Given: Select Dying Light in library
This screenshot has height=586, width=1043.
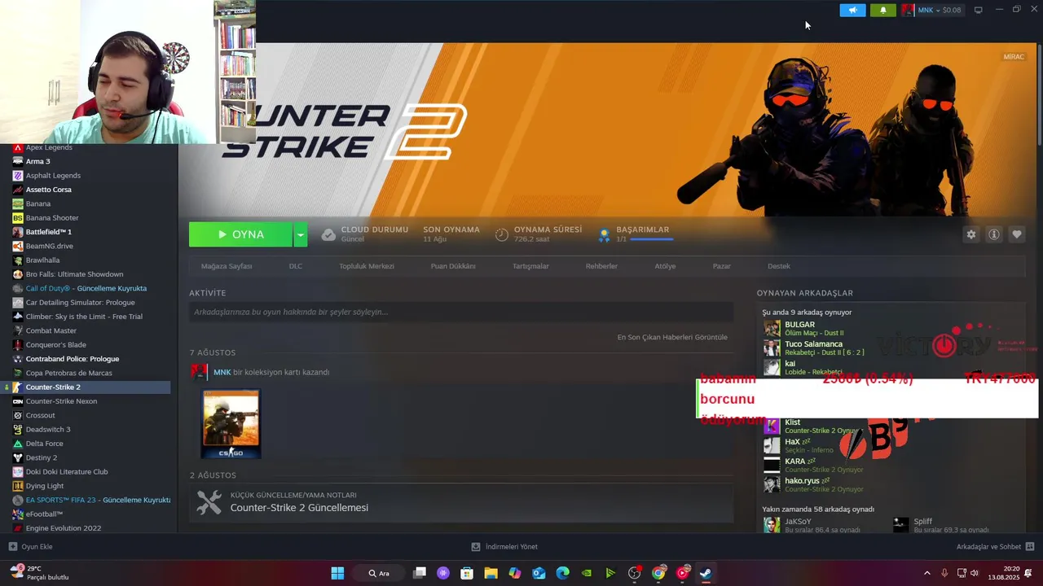Looking at the screenshot, I should [x=44, y=486].
